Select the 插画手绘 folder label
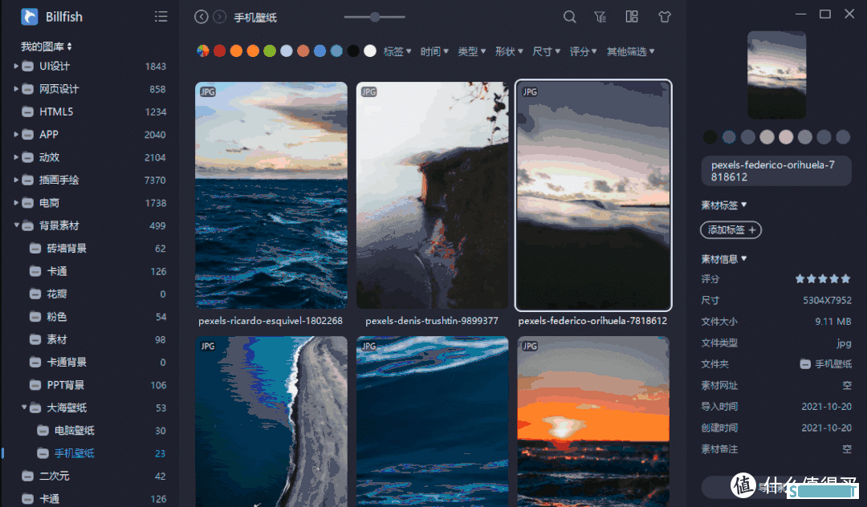The height and width of the screenshot is (507, 867). (59, 180)
